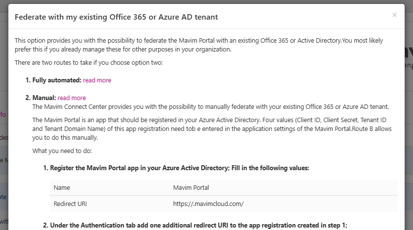The image size is (413, 230).
Task: Click the "There are two routes to take" sentence
Action: click(92, 63)
